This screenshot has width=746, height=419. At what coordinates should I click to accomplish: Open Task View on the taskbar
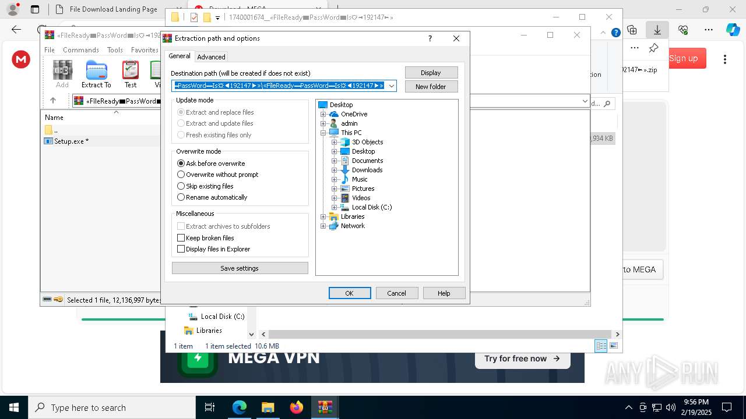point(210,407)
